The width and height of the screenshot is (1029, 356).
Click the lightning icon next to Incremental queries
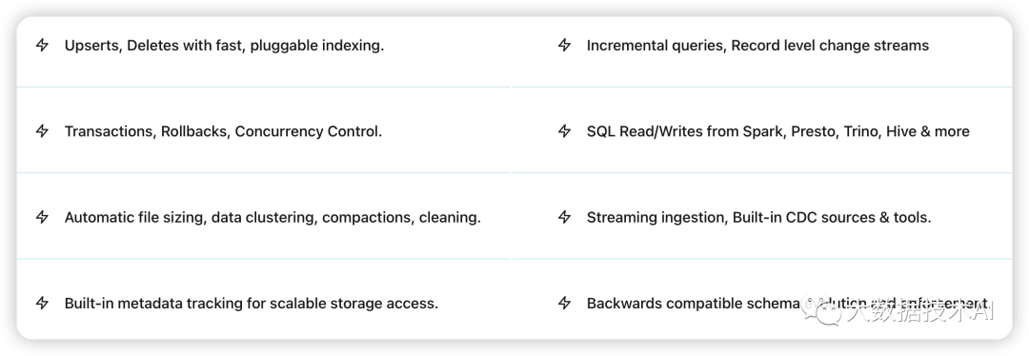564,46
